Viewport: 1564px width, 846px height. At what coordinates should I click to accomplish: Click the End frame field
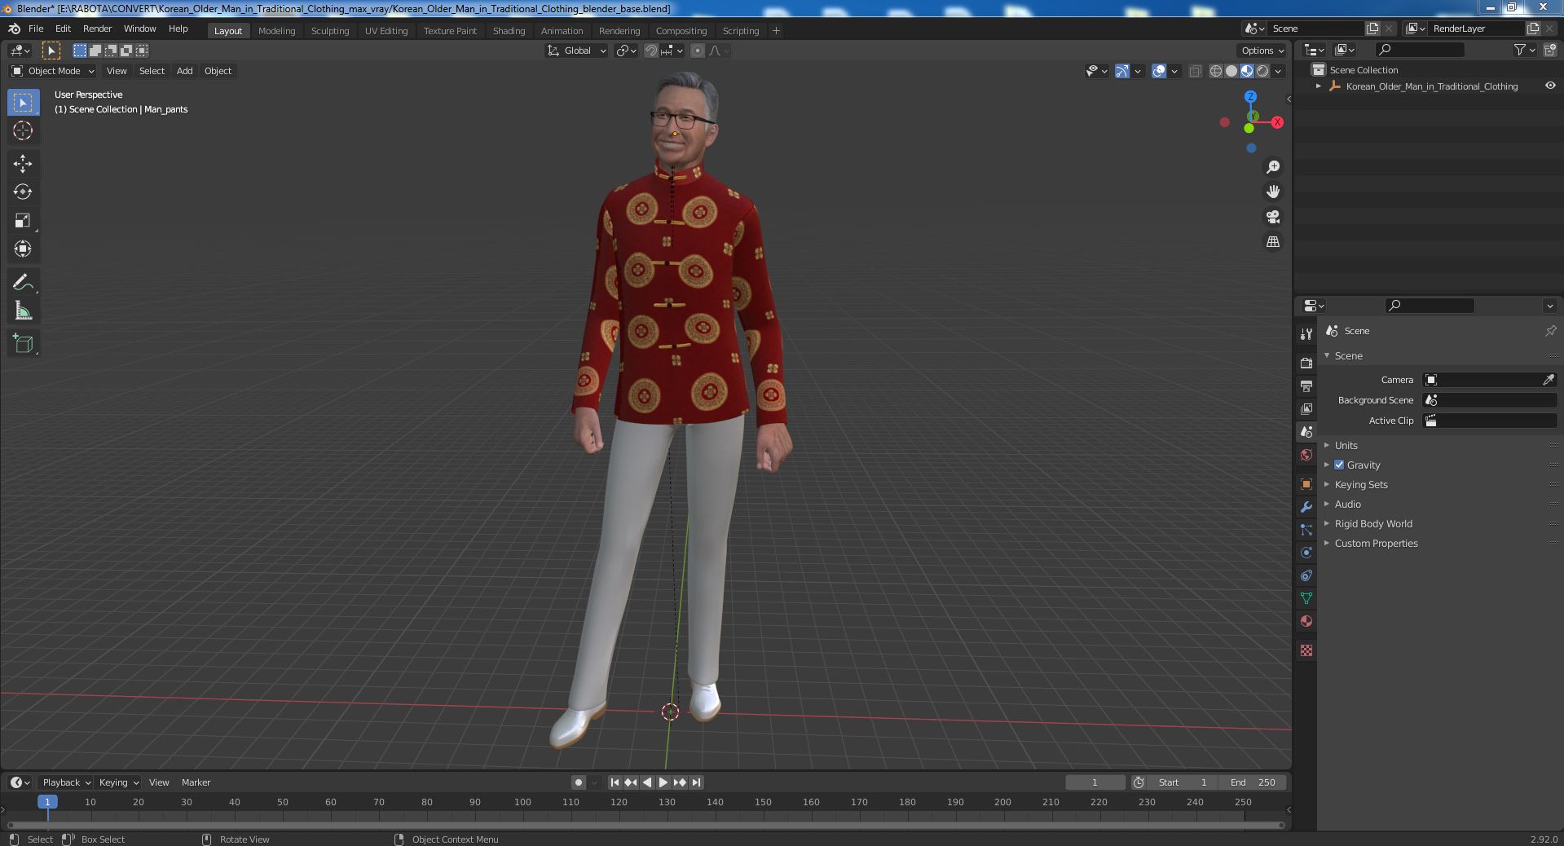1253,782
